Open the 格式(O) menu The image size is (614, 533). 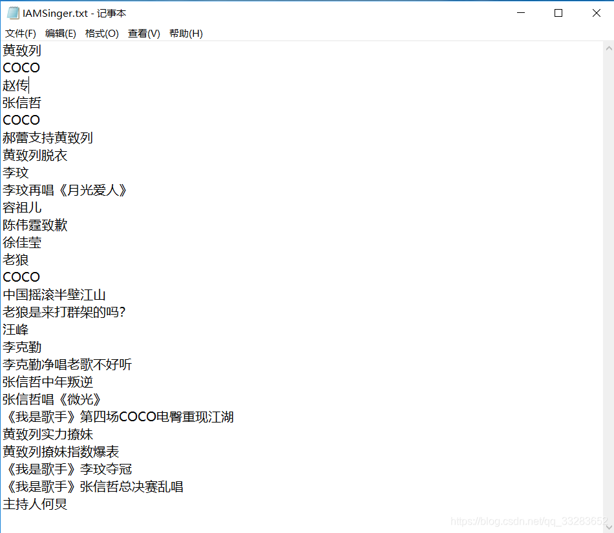click(x=102, y=34)
